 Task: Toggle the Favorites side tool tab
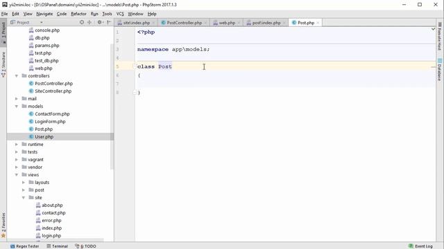(x=3, y=225)
